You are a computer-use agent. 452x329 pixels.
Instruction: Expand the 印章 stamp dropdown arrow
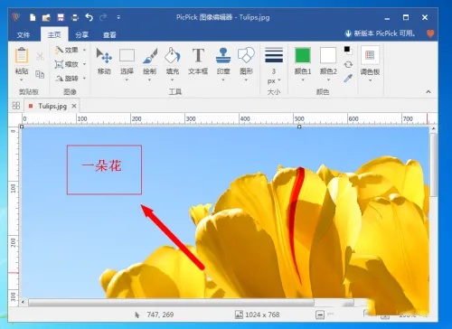pos(223,80)
